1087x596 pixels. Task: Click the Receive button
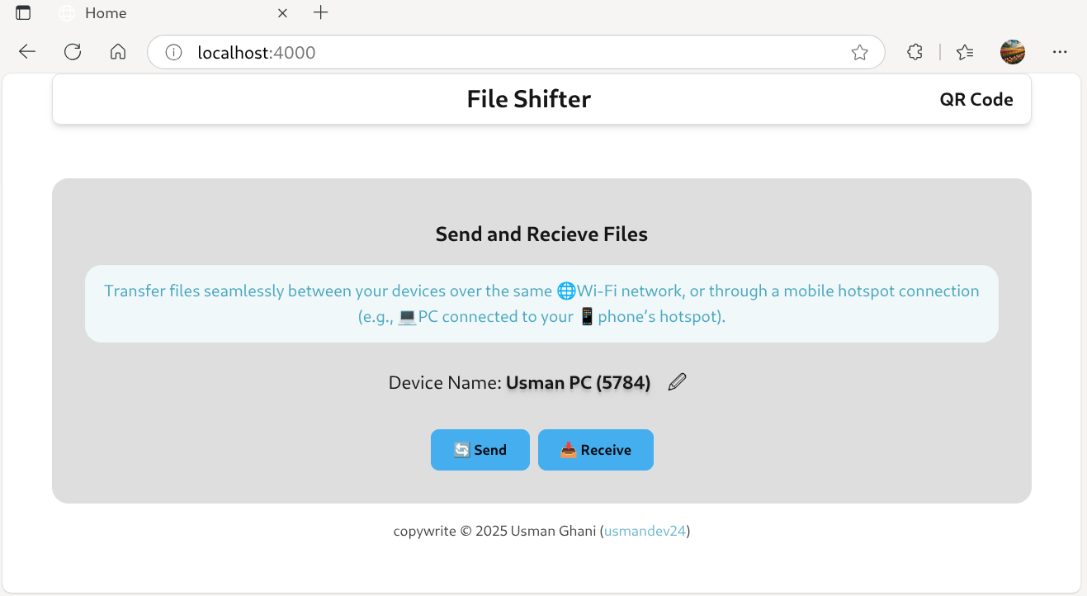point(596,450)
